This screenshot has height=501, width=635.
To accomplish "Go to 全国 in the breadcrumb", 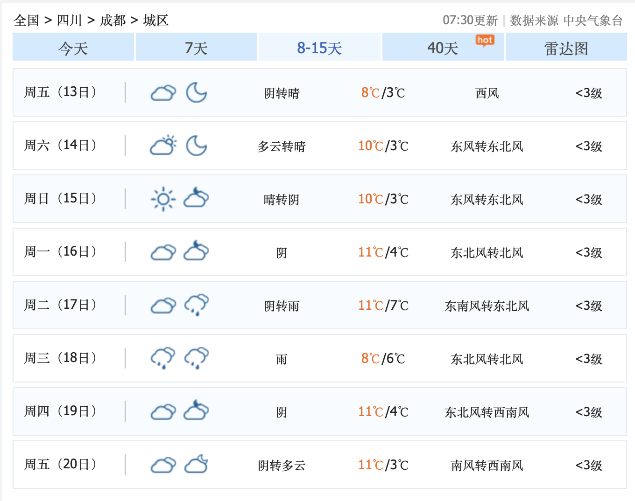I will click(27, 21).
